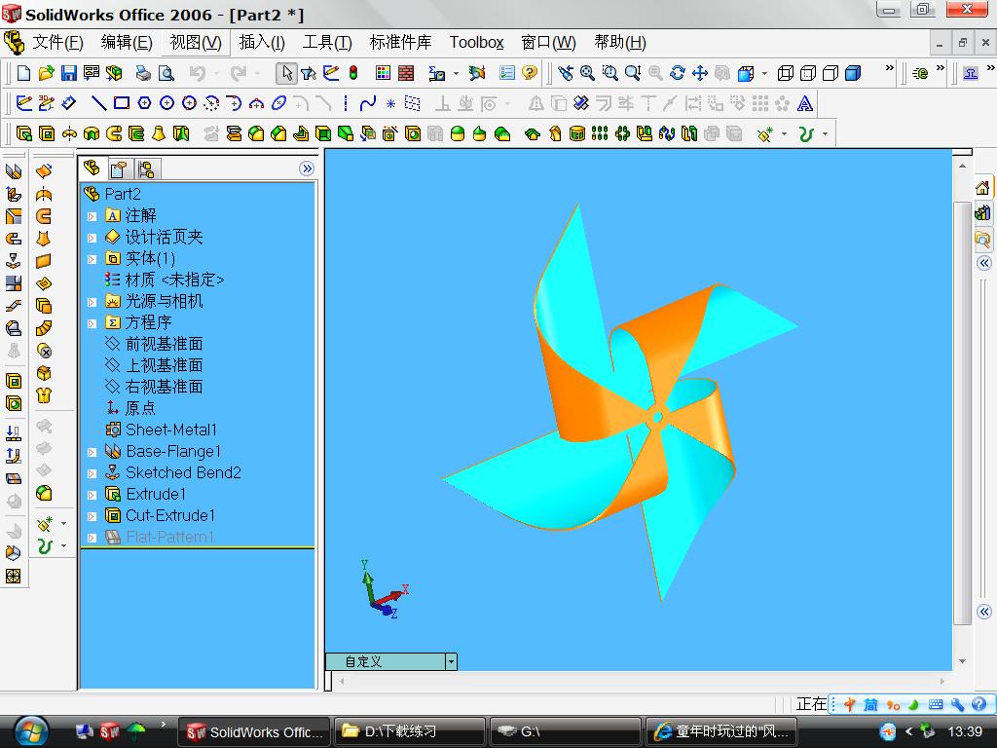The height and width of the screenshot is (748, 997).
Task: Expand the Base-Flange1 feature node
Action: click(92, 452)
